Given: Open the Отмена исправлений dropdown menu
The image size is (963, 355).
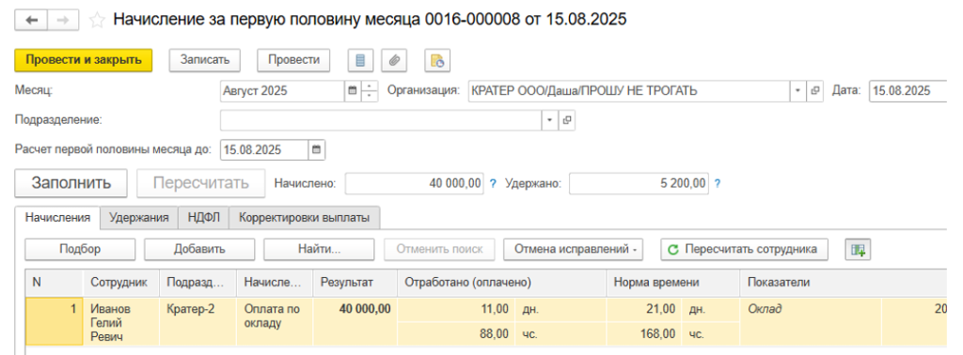Looking at the screenshot, I should pos(573,250).
